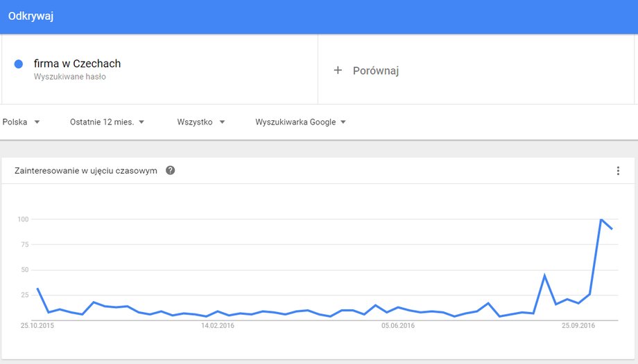The height and width of the screenshot is (364, 638).
Task: Open the three-dot chart options menu
Action: [x=618, y=171]
